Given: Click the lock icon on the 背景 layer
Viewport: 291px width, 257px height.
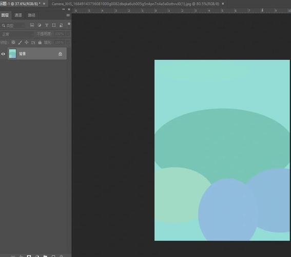Looking at the screenshot, I should [x=60, y=54].
